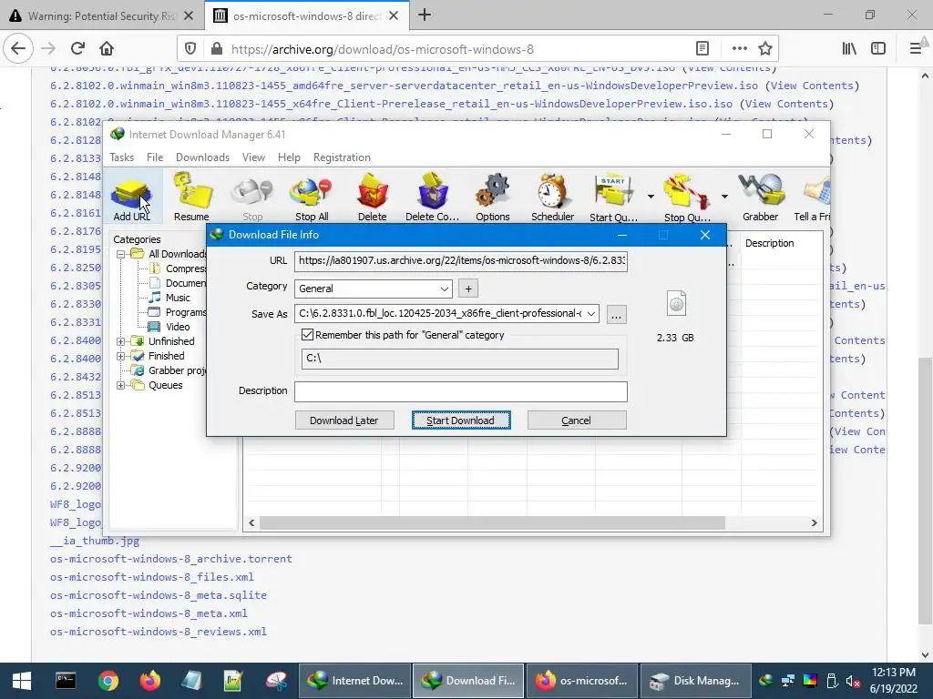Screen dimensions: 933x699
Task: Open Chrome from the taskbar
Action: 108,681
